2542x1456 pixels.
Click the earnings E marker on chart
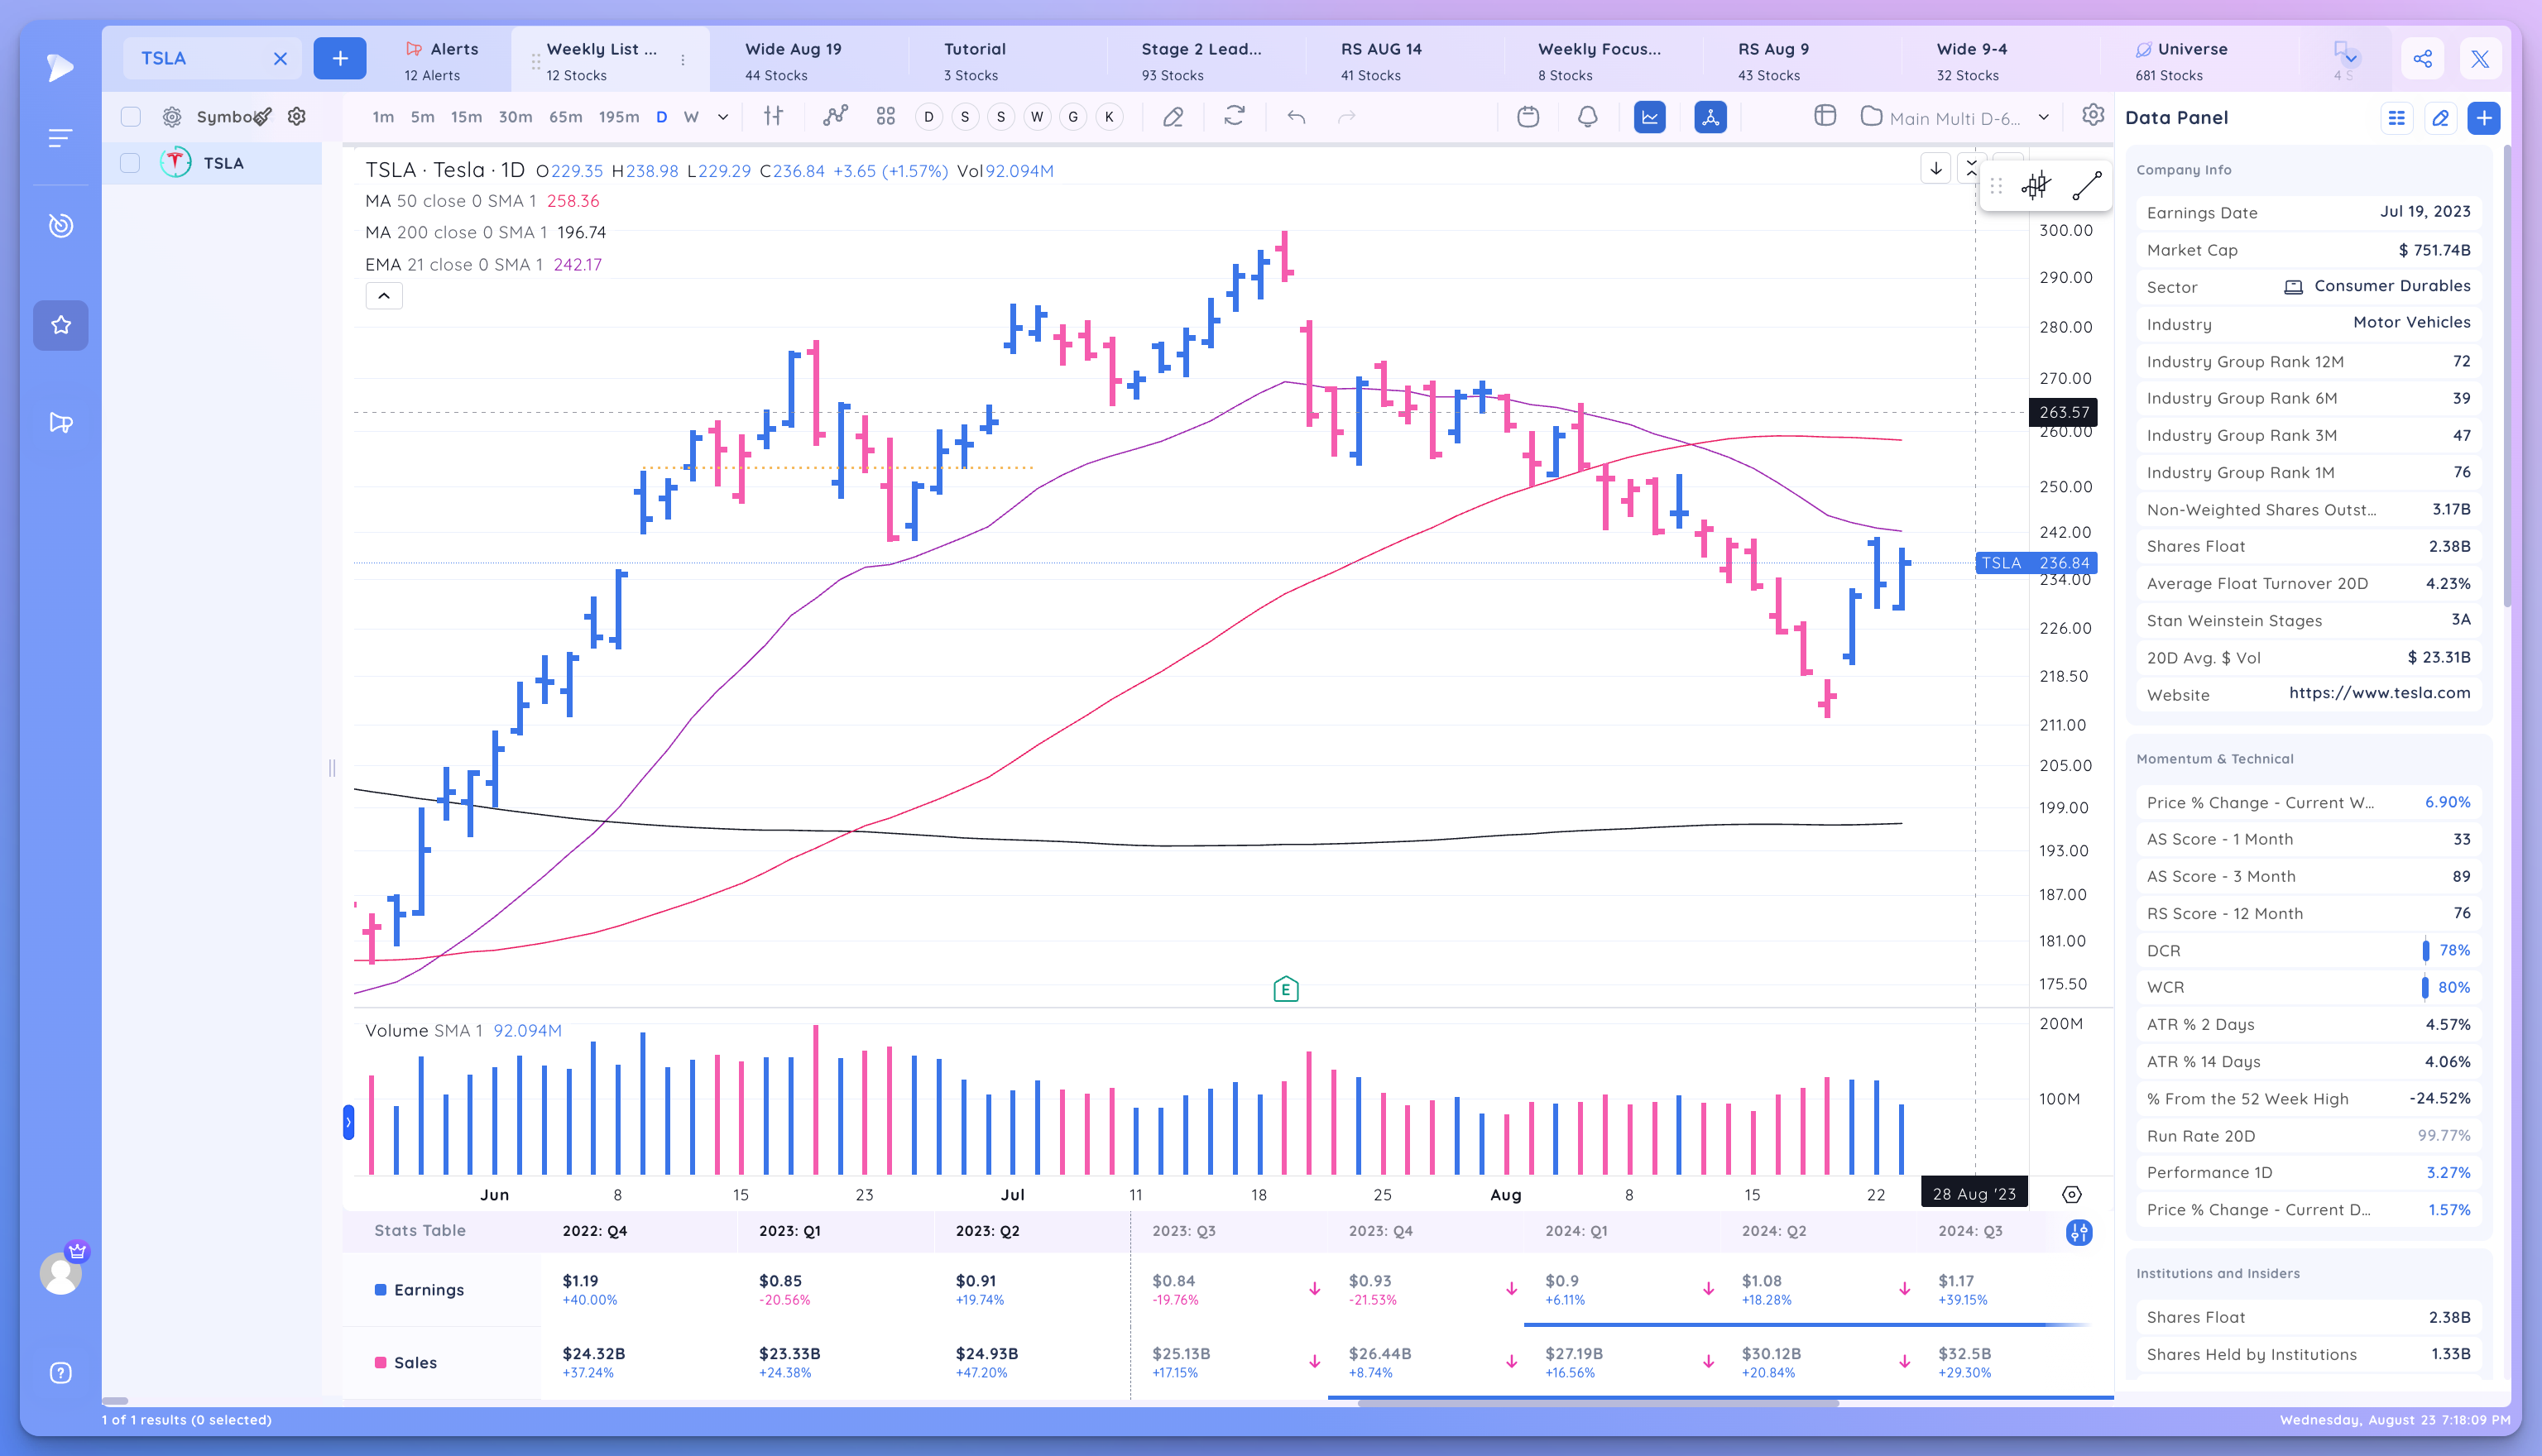coord(1286,989)
